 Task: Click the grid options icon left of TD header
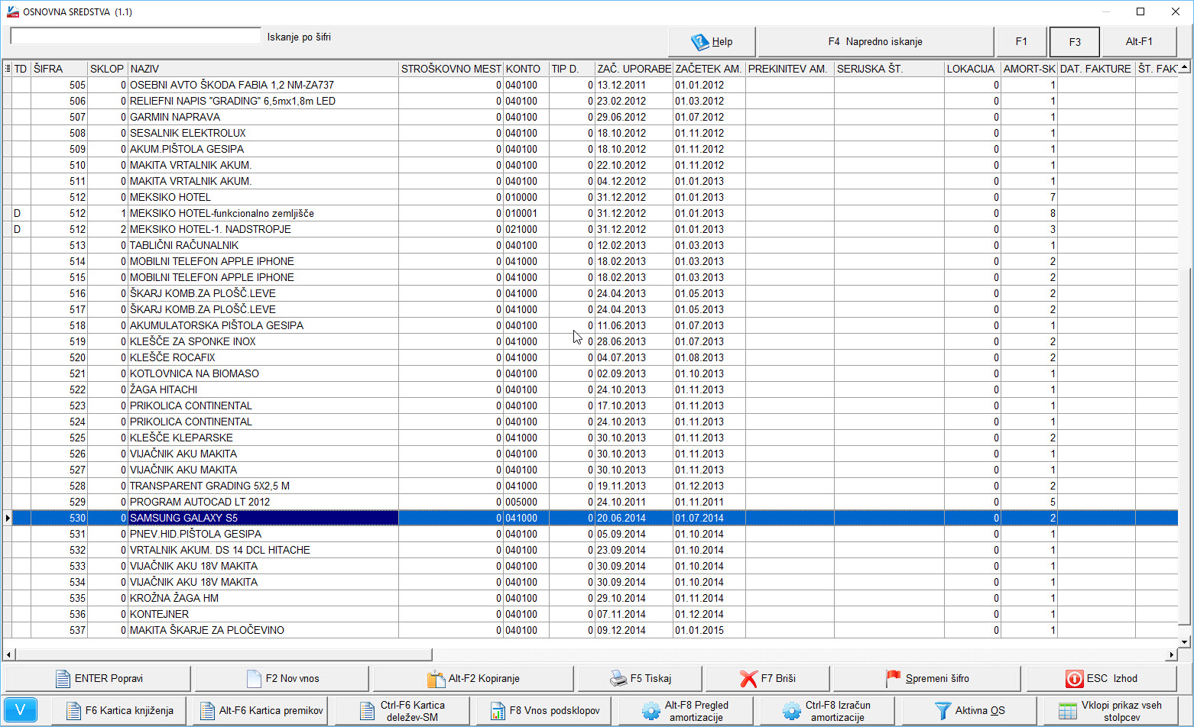8,69
